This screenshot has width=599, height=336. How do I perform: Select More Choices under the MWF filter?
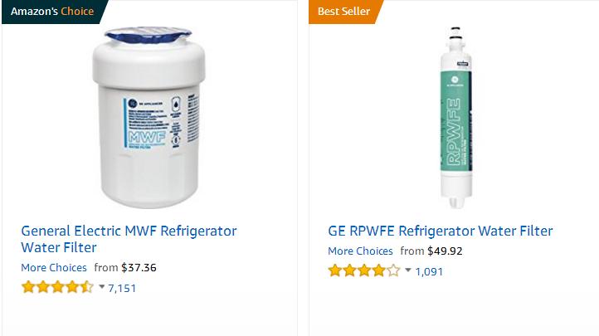[x=54, y=267]
